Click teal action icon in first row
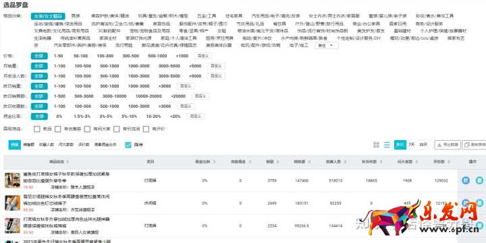 pyautogui.click(x=479, y=180)
